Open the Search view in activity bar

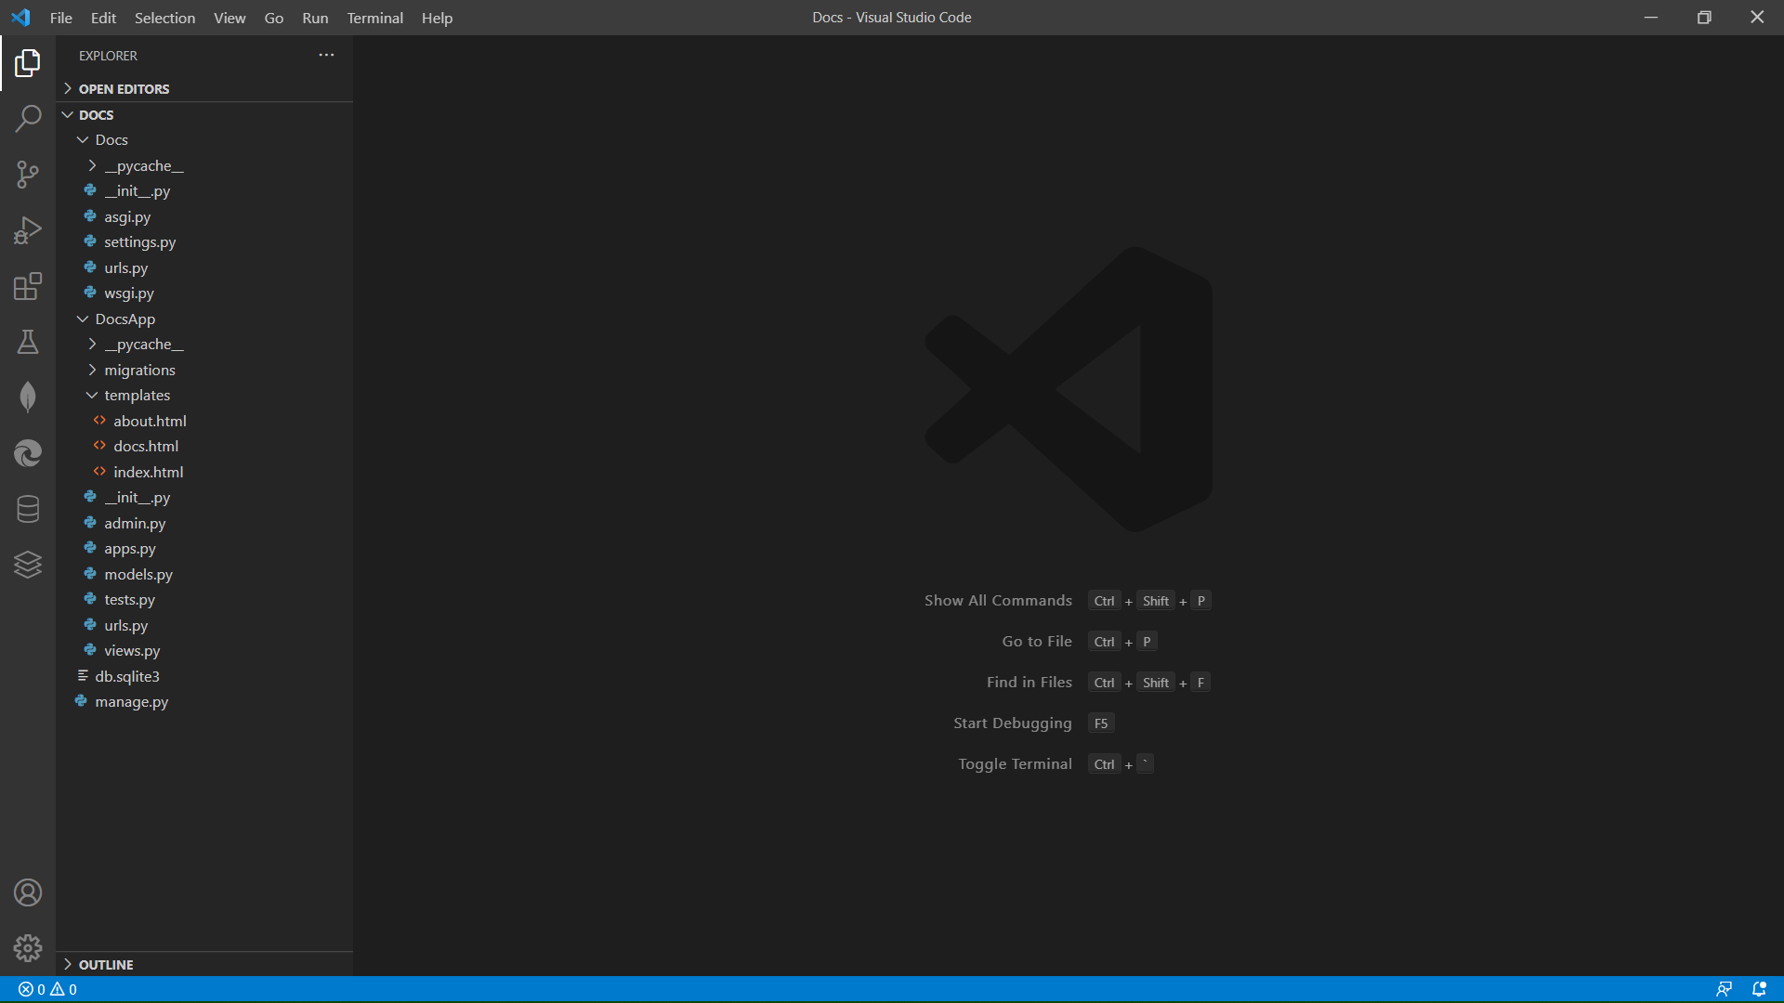(x=28, y=119)
